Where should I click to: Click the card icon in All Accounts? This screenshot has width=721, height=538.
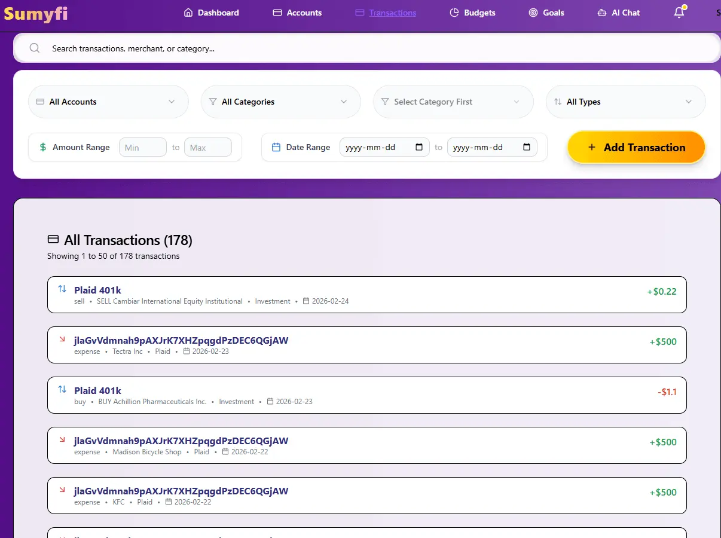(x=40, y=102)
